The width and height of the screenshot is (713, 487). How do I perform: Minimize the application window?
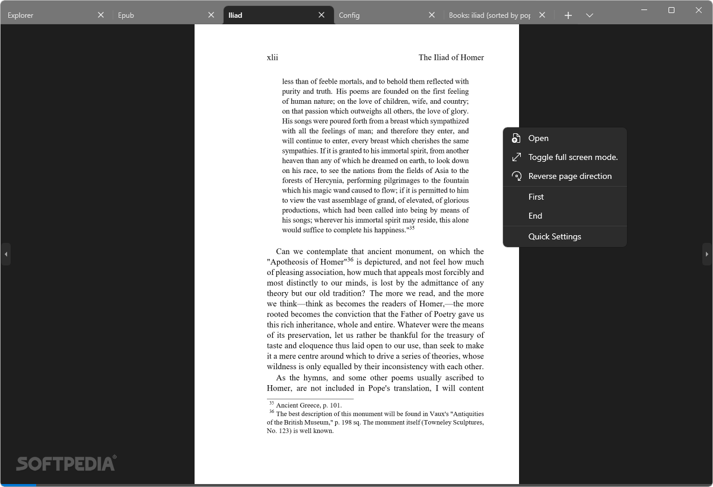click(644, 9)
